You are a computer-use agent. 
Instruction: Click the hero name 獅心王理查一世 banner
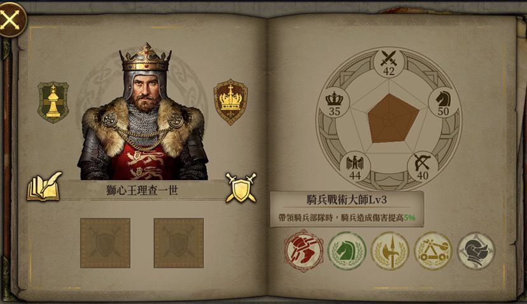pos(142,190)
